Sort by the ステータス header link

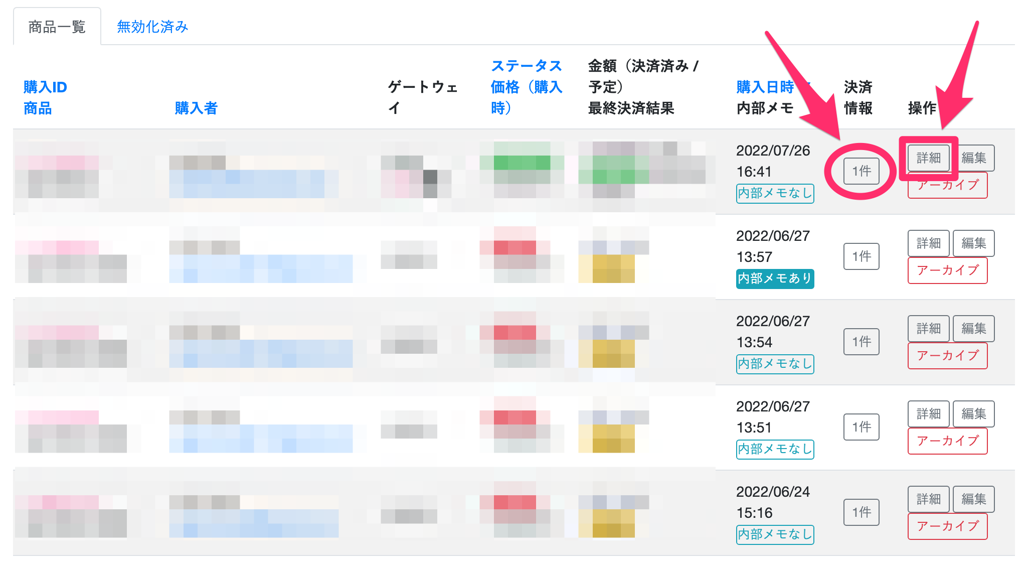tap(526, 66)
